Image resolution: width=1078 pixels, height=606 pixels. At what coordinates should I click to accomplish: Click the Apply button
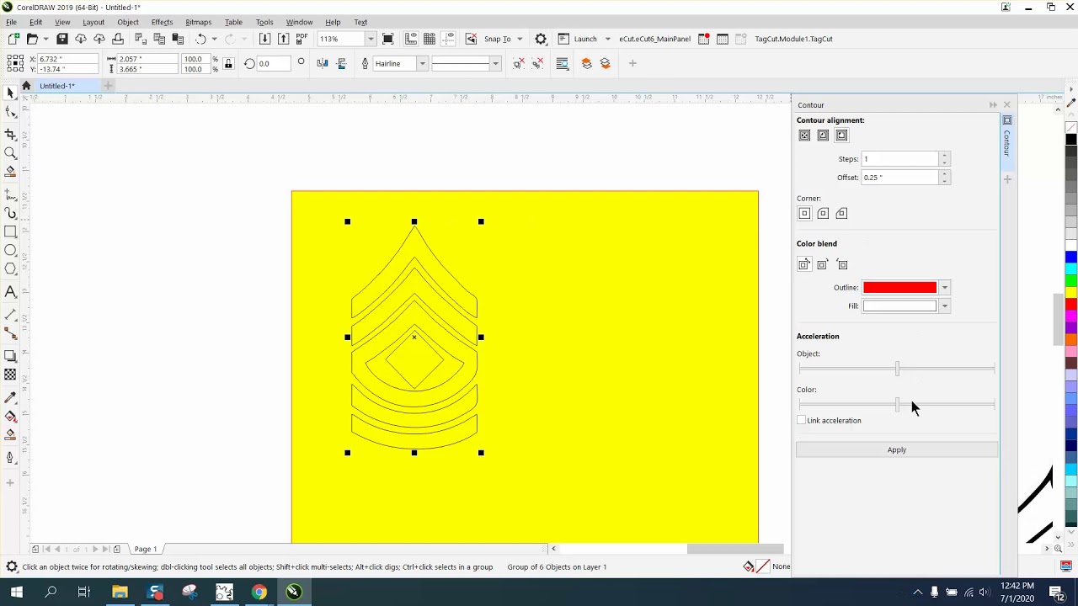coord(897,449)
